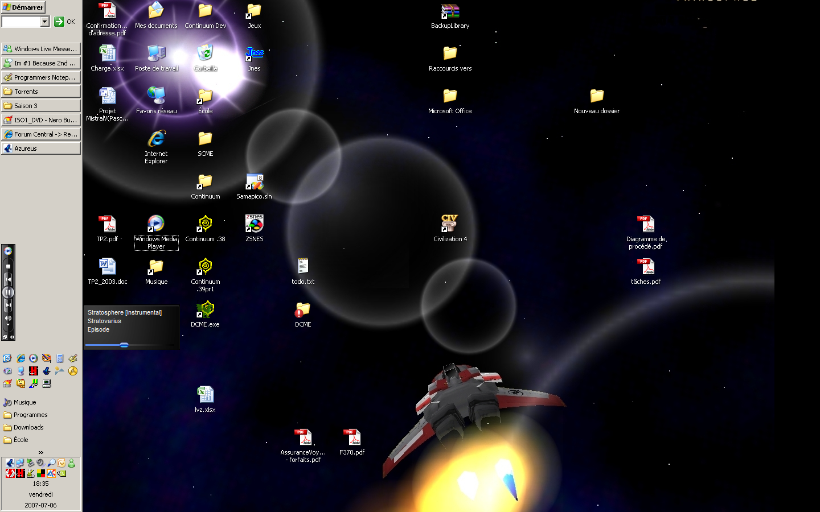Expand the volume dropdown arrow in media toolbar

8,325
